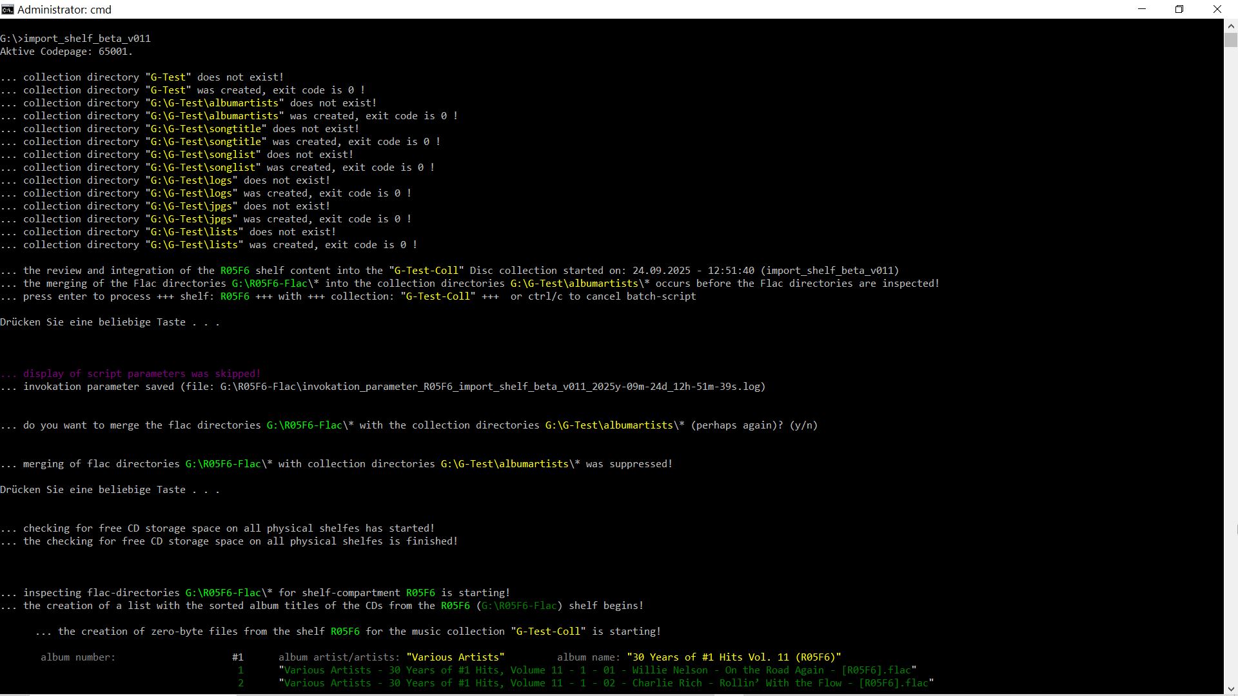
Task: Click album name '30 Years of #1 Hits Vol. 11 (R05F6)'
Action: [734, 657]
